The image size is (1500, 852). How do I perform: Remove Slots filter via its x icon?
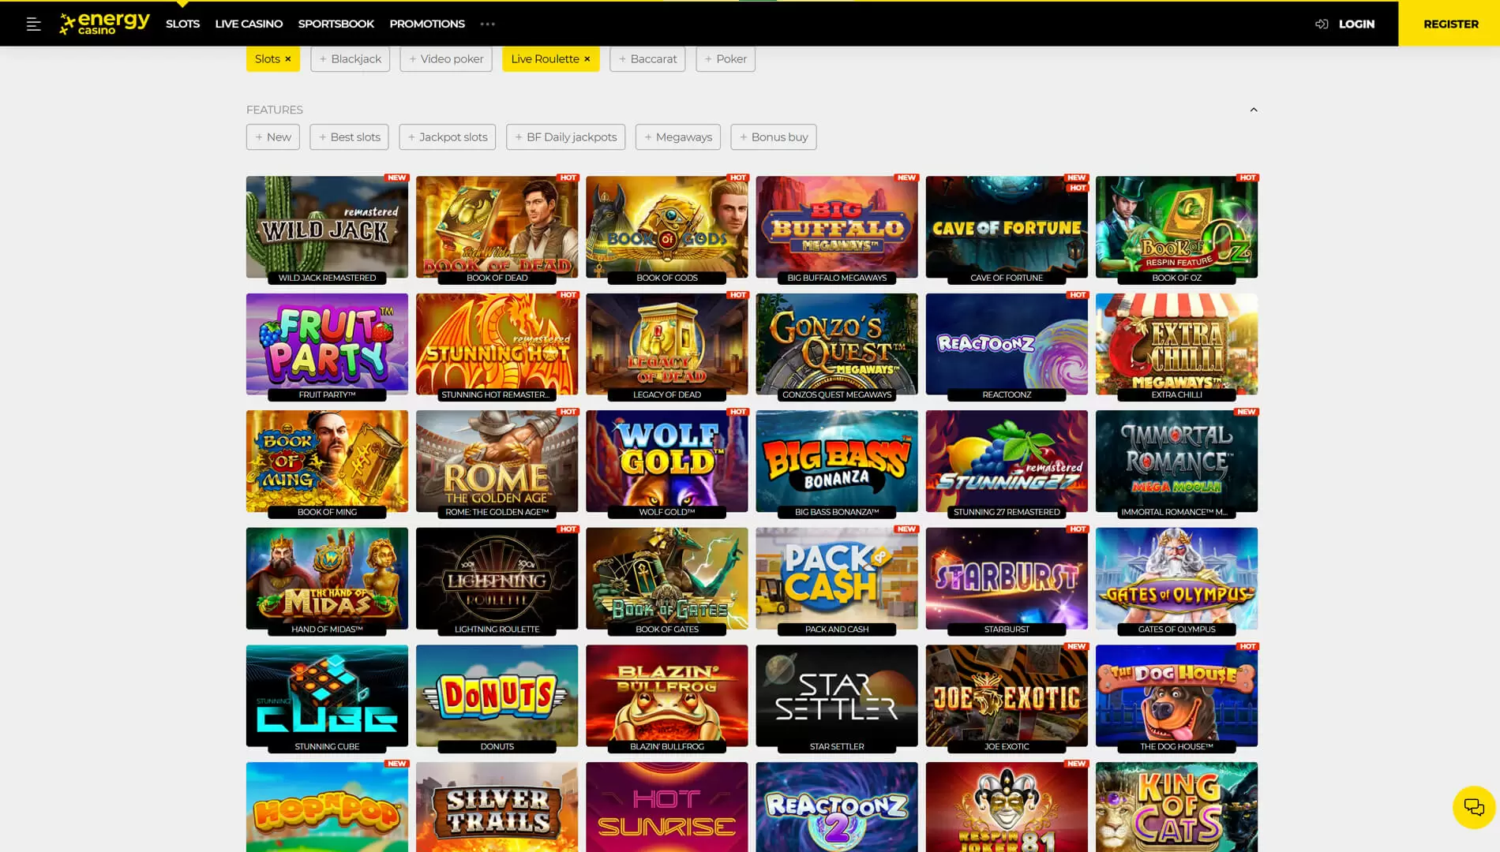pos(288,59)
